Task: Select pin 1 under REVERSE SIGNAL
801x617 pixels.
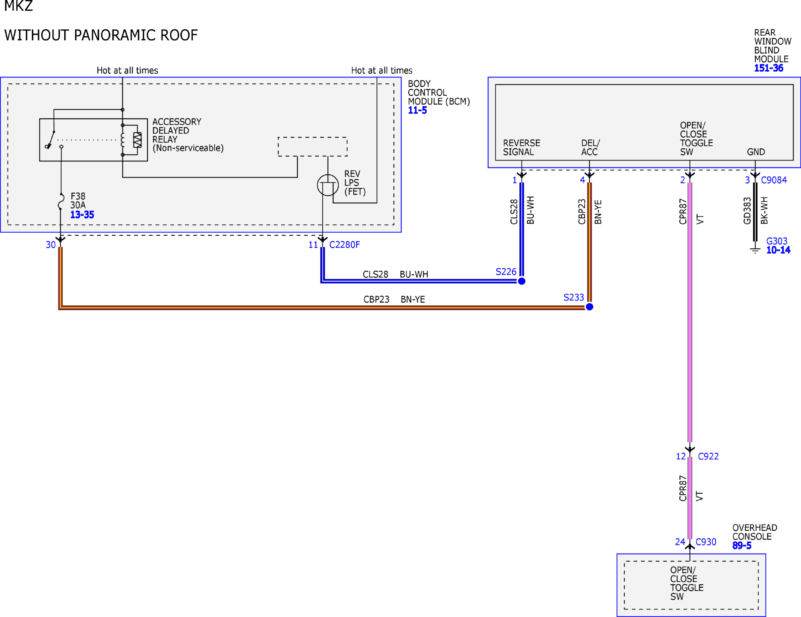Action: tap(514, 180)
